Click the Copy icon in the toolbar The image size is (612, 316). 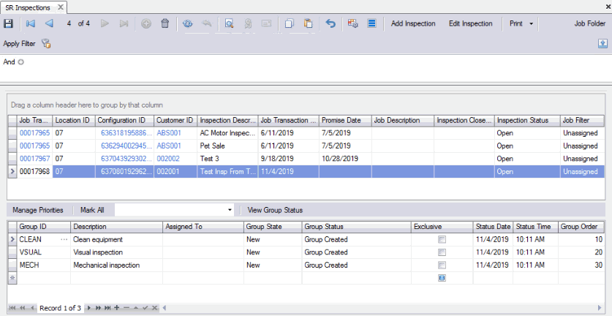(x=290, y=23)
